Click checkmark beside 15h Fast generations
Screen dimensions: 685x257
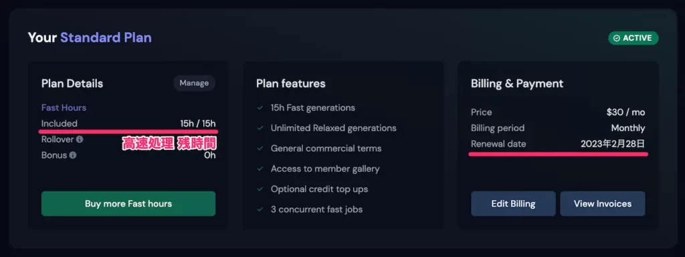(x=260, y=108)
